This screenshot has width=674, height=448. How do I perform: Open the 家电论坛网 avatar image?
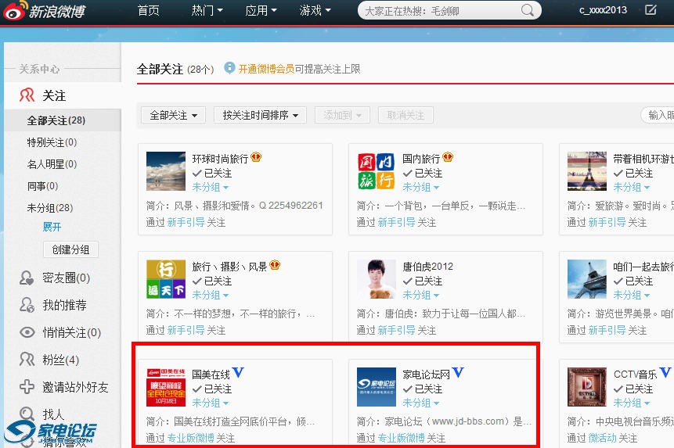(x=377, y=387)
